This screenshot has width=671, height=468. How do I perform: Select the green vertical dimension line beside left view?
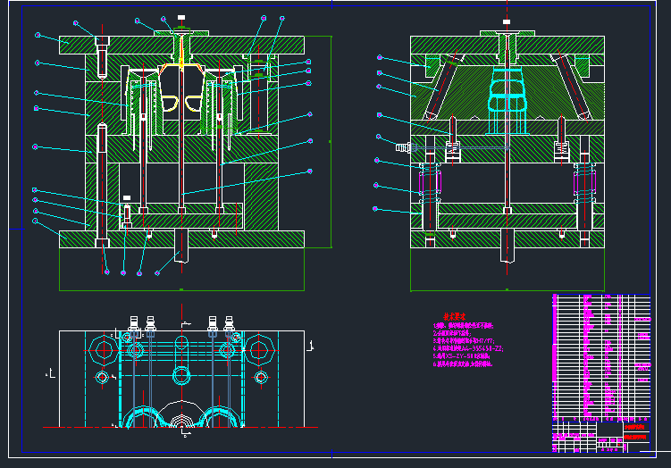(x=331, y=142)
